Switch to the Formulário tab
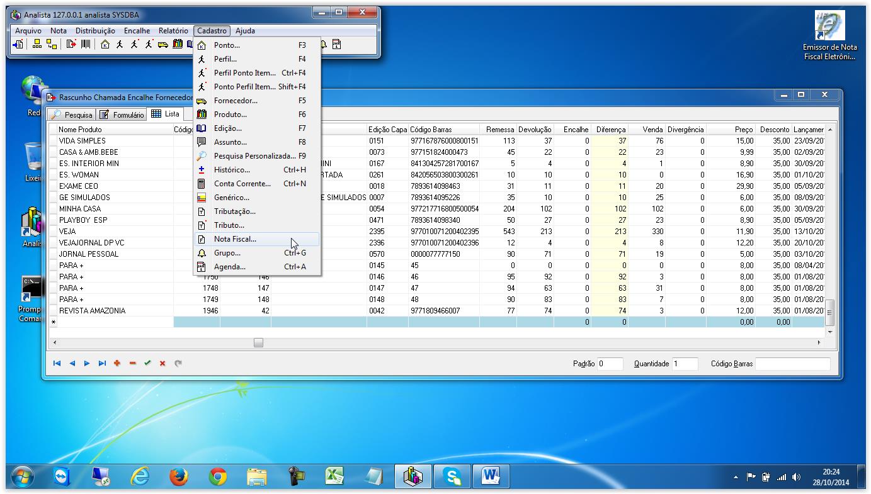 (122, 115)
